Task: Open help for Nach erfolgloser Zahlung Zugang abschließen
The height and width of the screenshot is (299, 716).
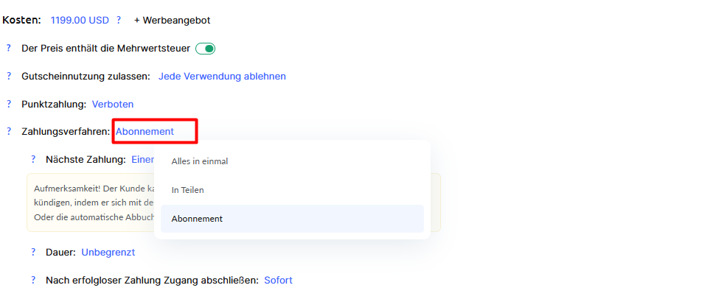Action: tap(33, 280)
